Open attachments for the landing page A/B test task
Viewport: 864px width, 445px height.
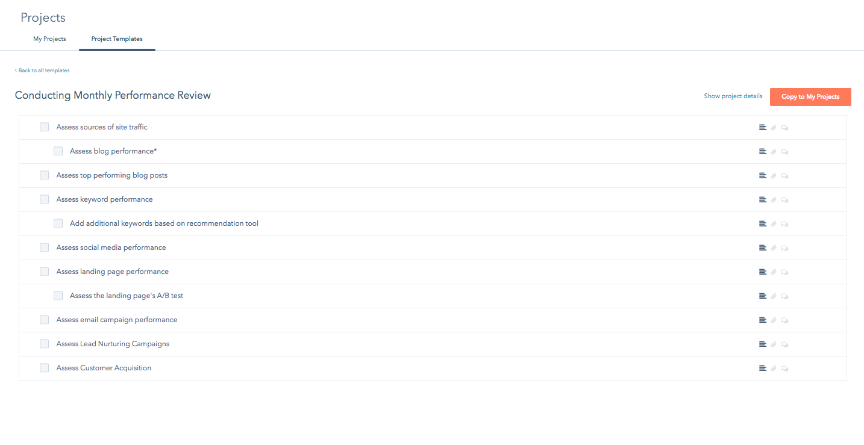(x=774, y=296)
